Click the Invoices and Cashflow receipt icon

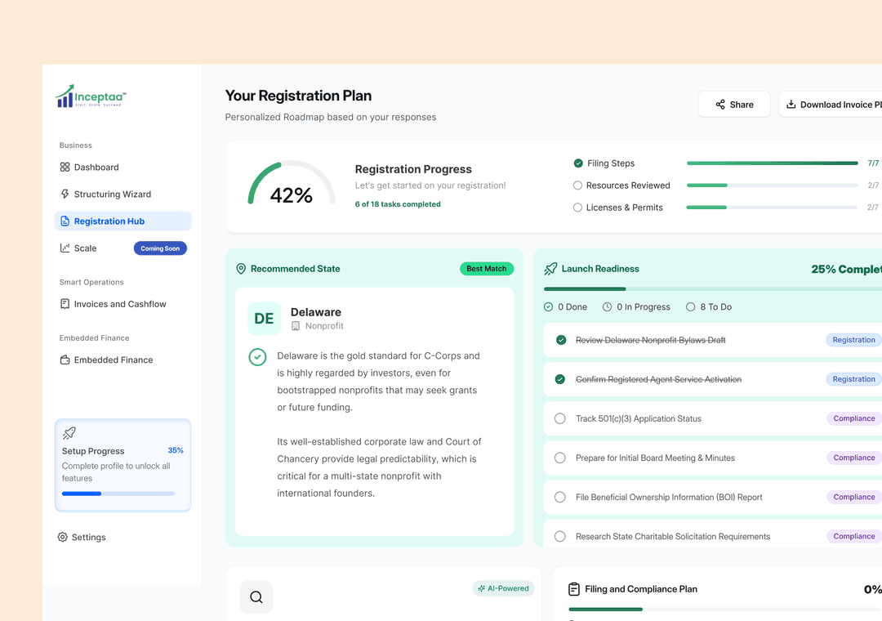(x=65, y=304)
